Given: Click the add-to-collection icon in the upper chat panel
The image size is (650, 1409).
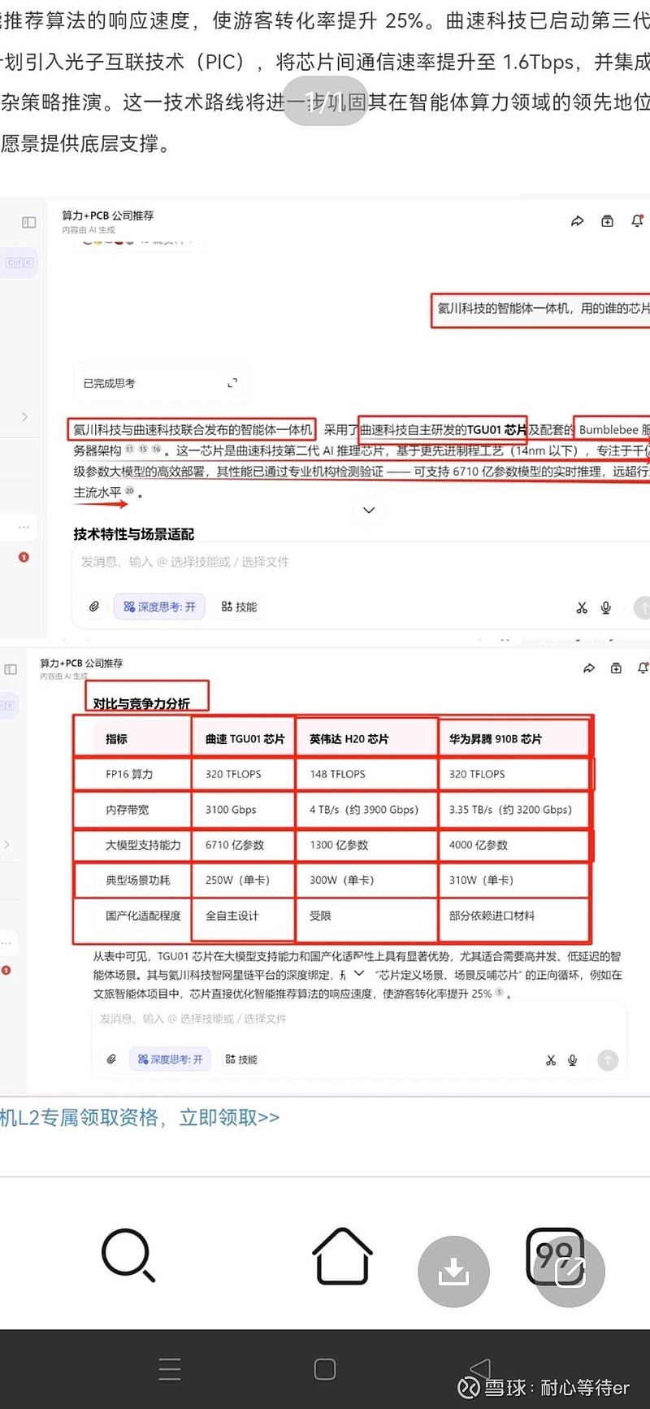Looking at the screenshot, I should (x=607, y=221).
